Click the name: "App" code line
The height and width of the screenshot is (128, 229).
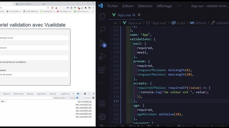(x=141, y=35)
